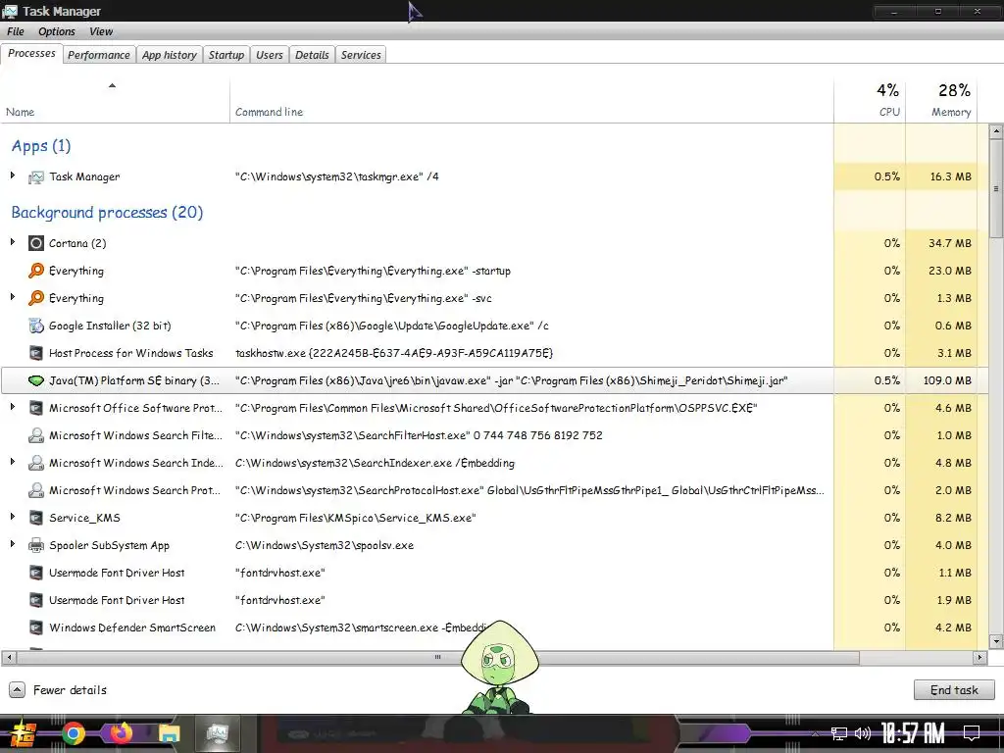The width and height of the screenshot is (1004, 753).
Task: Sort by the Command line column header
Action: pyautogui.click(x=531, y=101)
